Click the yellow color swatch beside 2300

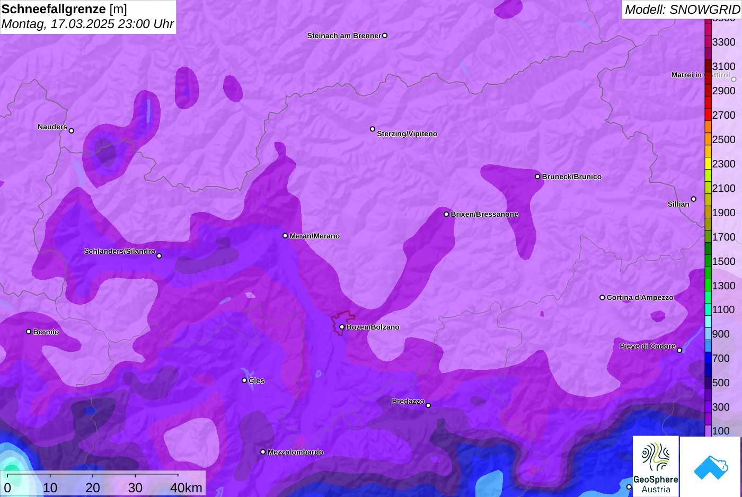coord(708,164)
